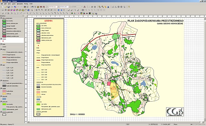Screen dimensions: 206x126
Task: Click the Y coordinate input field
Action: click(64, 7)
